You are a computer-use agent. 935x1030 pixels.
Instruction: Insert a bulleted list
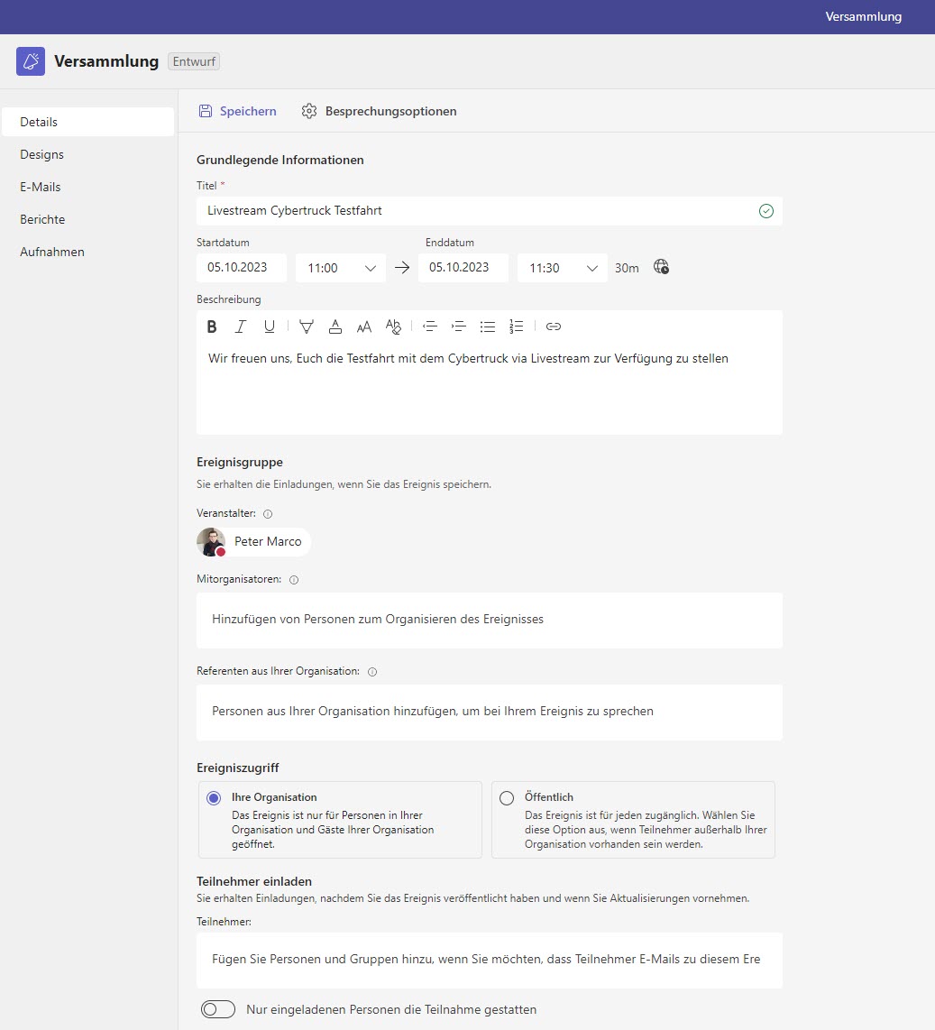click(488, 326)
